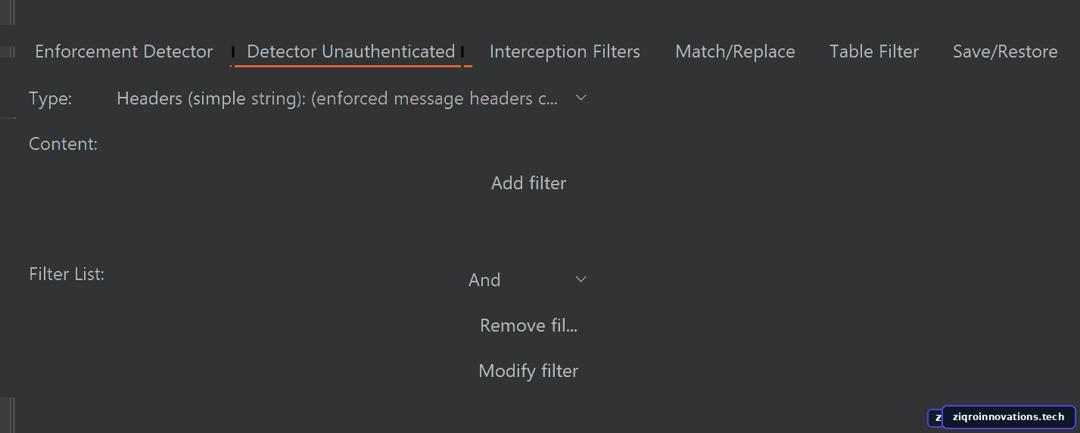Click the partially hidden z badge

[x=935, y=418]
